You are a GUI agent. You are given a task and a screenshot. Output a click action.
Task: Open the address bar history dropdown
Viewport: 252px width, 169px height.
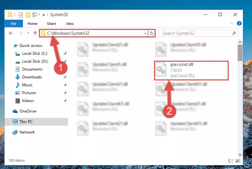[145, 33]
